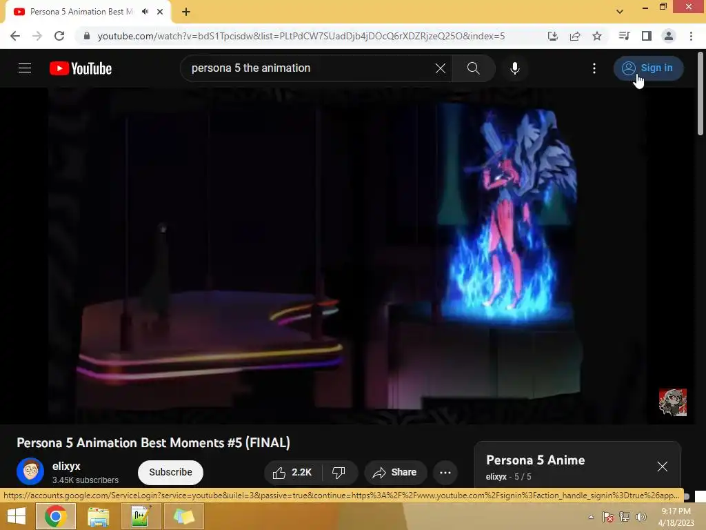
Task: Run search with magnifier button
Action: (473, 68)
